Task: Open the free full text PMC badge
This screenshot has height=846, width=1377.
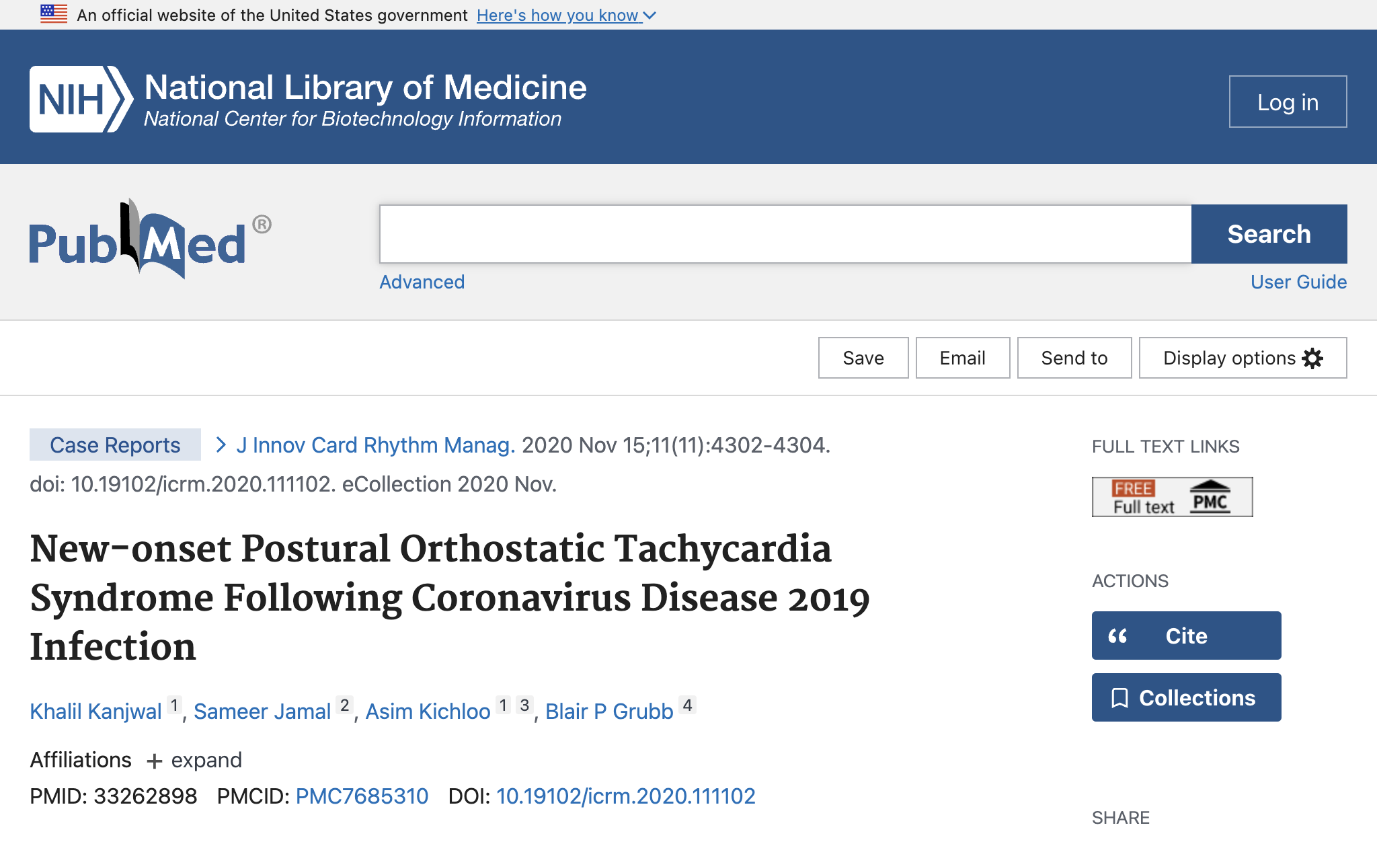Action: [1172, 497]
